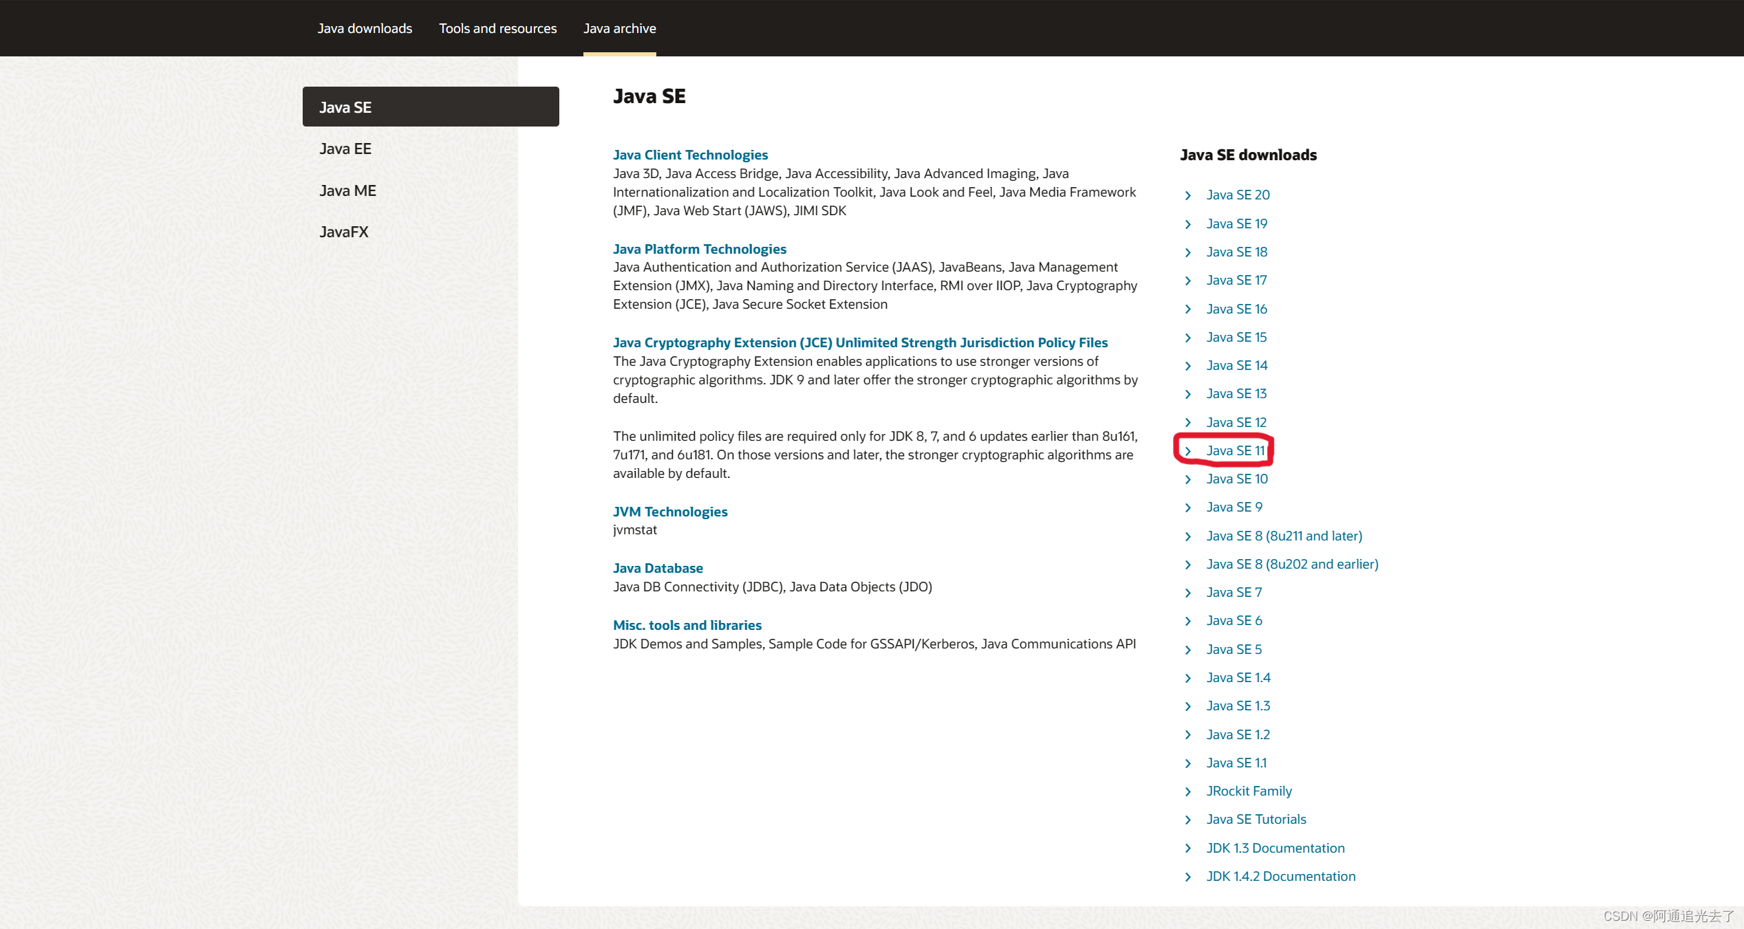Select Java SE in the sidebar
This screenshot has height=929, width=1744.
pyautogui.click(x=431, y=107)
